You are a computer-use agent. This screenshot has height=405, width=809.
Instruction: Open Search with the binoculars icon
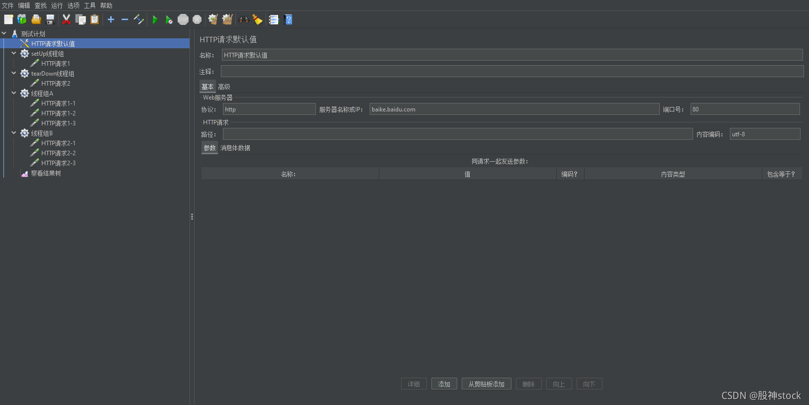(244, 19)
